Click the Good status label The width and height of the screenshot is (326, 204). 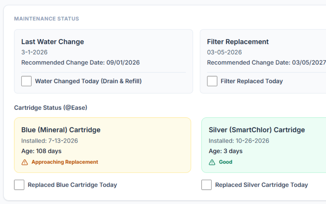click(x=226, y=162)
